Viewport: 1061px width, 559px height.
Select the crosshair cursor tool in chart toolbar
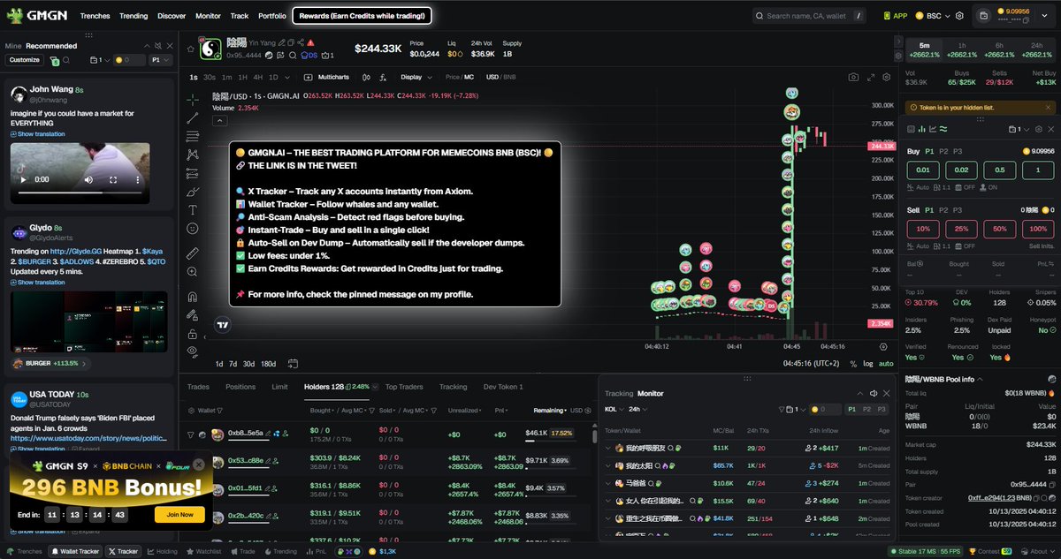193,99
